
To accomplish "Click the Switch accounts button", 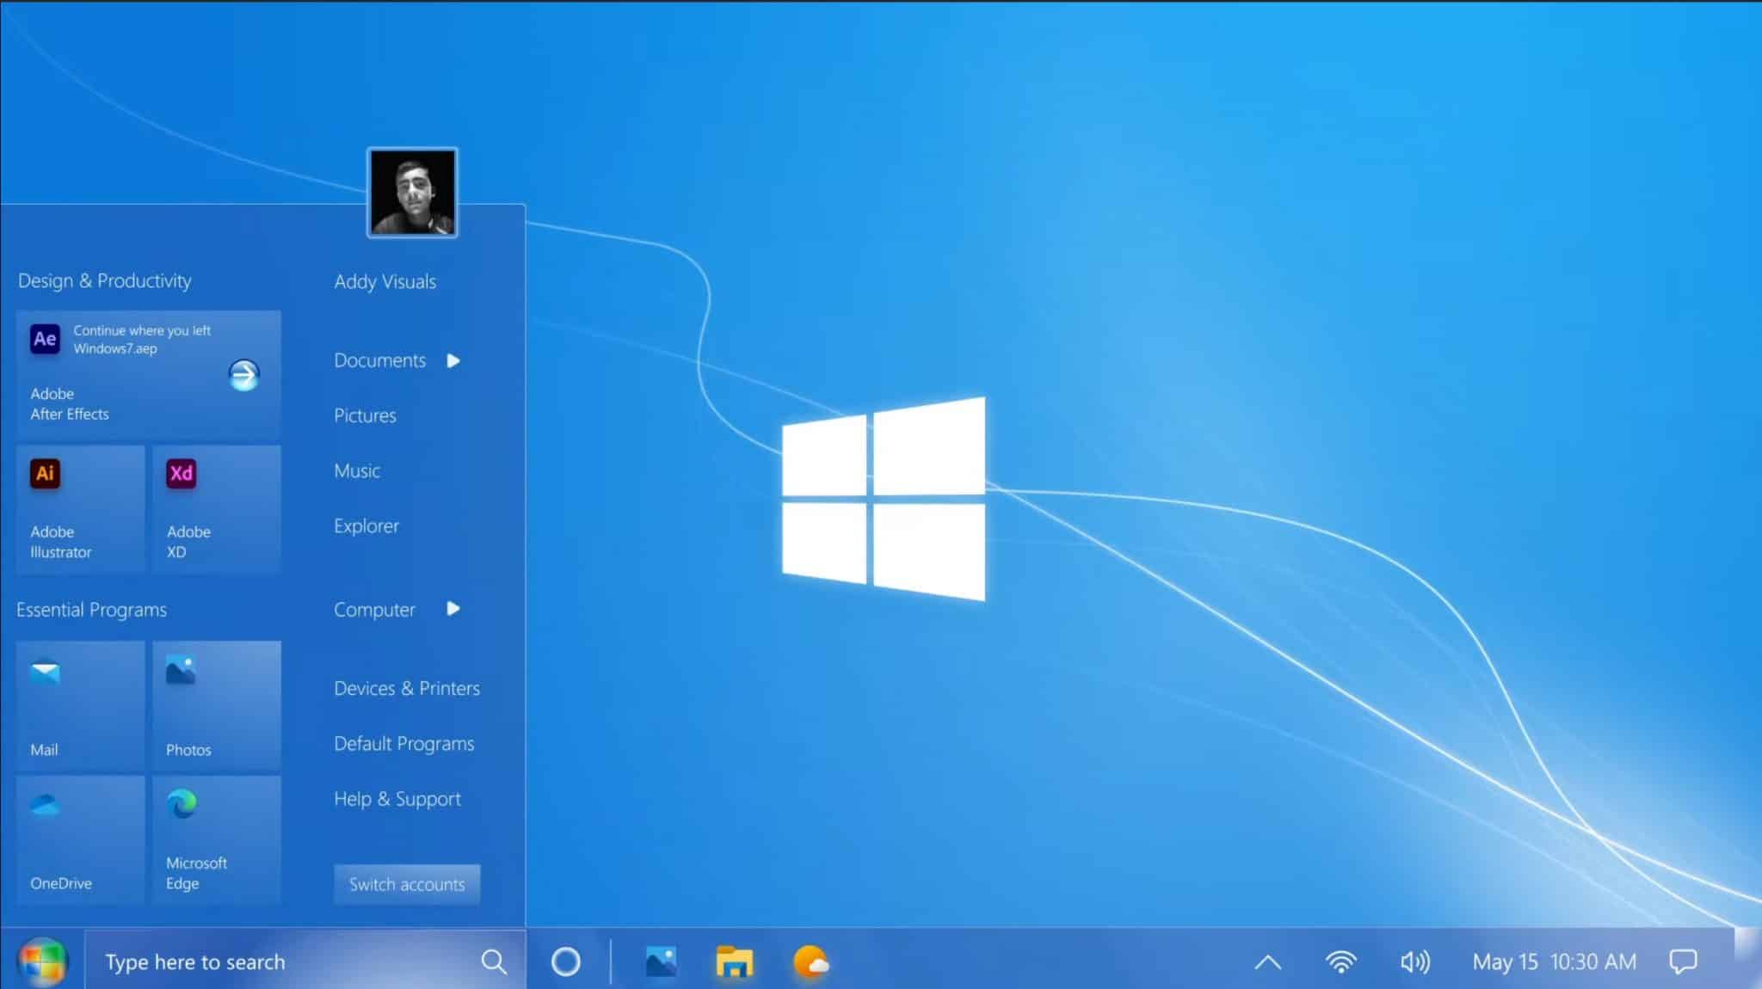I will click(x=406, y=884).
